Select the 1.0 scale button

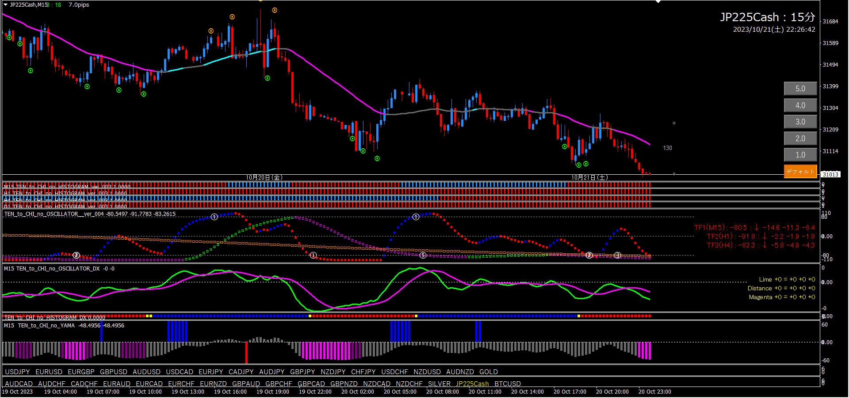(x=800, y=155)
